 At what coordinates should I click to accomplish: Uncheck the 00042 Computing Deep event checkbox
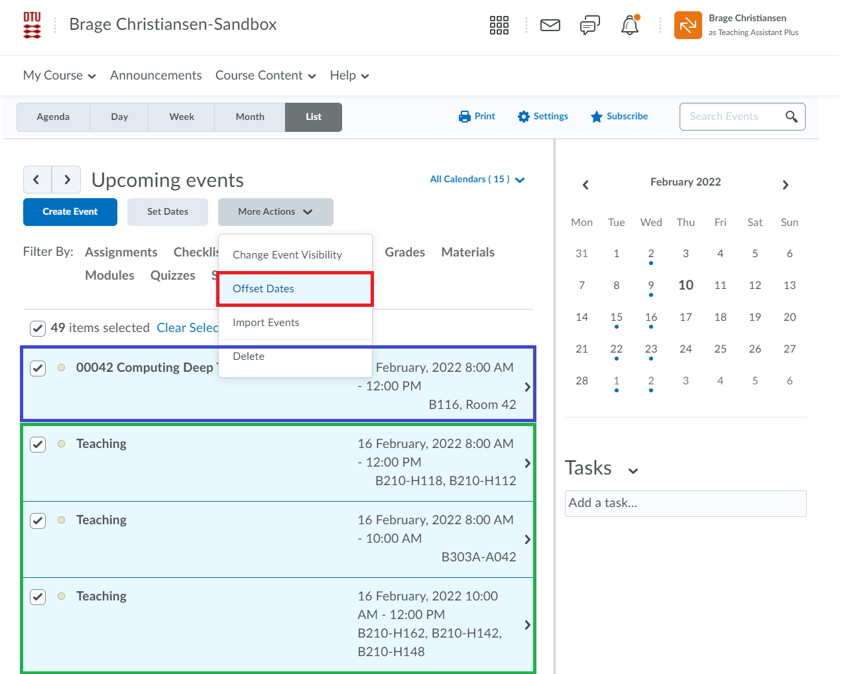click(x=38, y=368)
